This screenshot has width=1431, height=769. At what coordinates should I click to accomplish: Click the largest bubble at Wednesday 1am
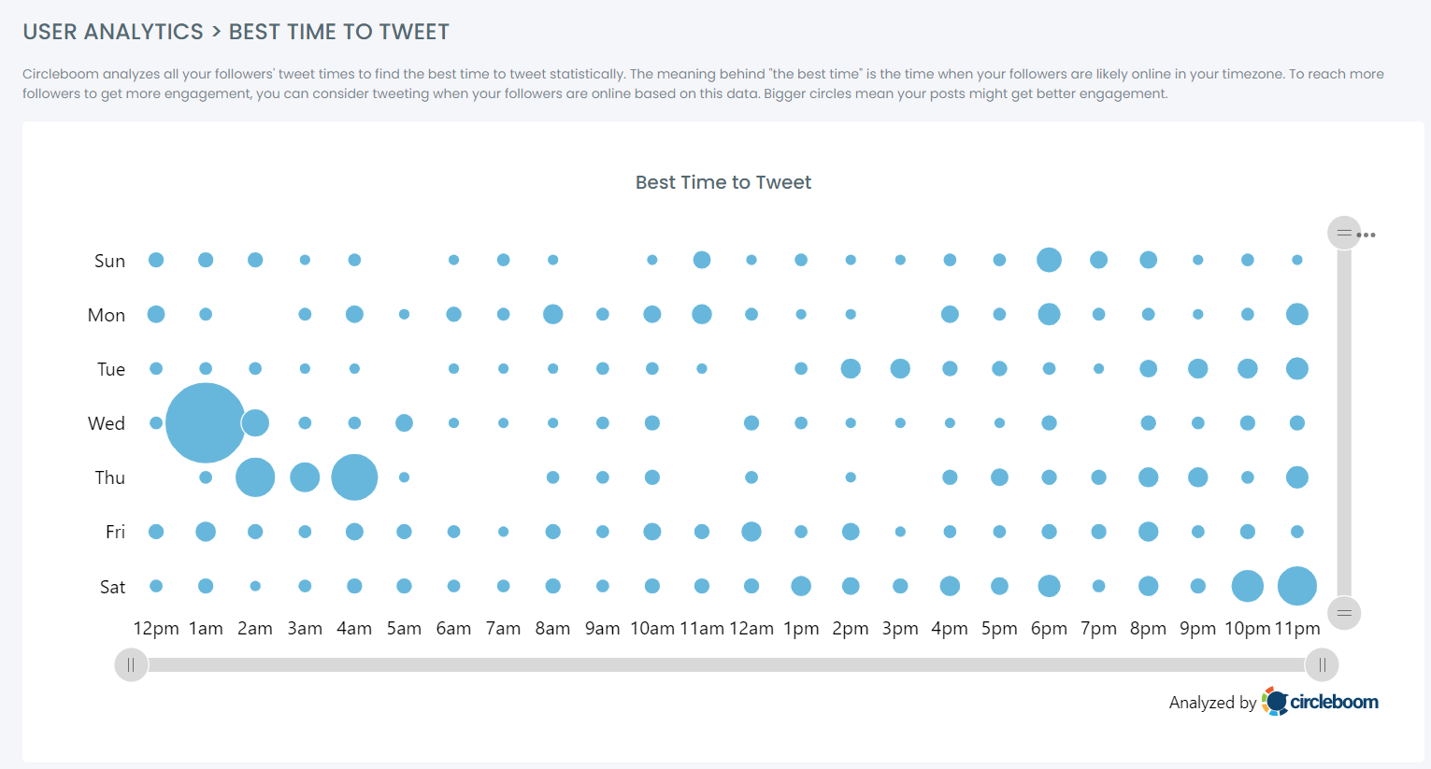pyautogui.click(x=206, y=423)
